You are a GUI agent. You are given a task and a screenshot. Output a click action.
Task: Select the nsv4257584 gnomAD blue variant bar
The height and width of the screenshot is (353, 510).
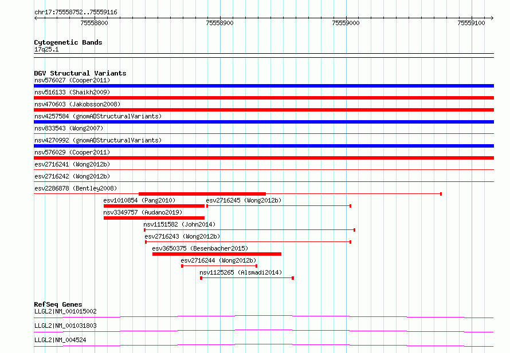(x=264, y=122)
